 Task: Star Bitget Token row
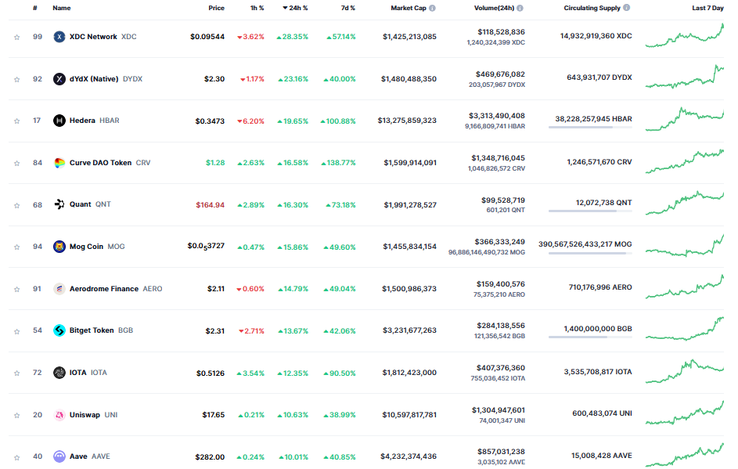(x=17, y=331)
